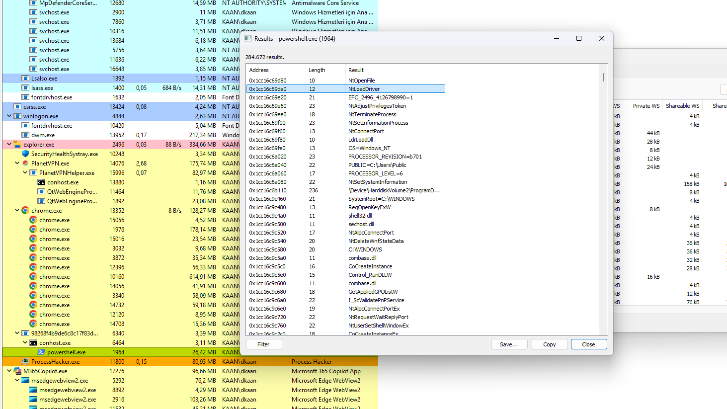
Task: Click the svchost.exe icon with PID 13684
Action: pyautogui.click(x=33, y=41)
